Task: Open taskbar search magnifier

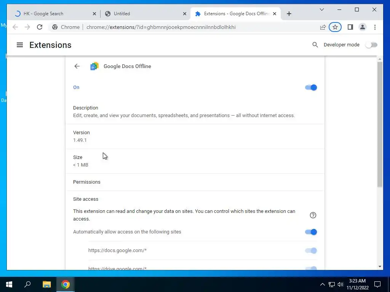Action: point(27,284)
